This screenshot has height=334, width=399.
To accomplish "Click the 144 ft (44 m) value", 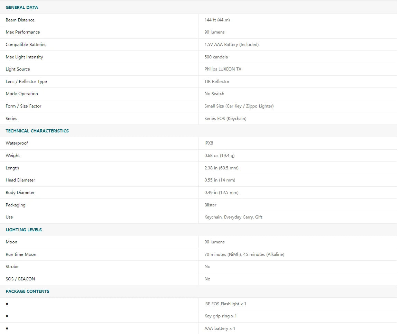I will coord(217,20).
